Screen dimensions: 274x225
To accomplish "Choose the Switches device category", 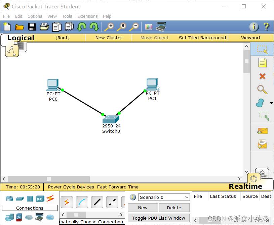I will pyautogui.click(x=19, y=199).
